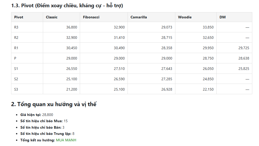Click DM S1 value 25,825
Viewport: 259px width, 146px height.
pos(244,69)
